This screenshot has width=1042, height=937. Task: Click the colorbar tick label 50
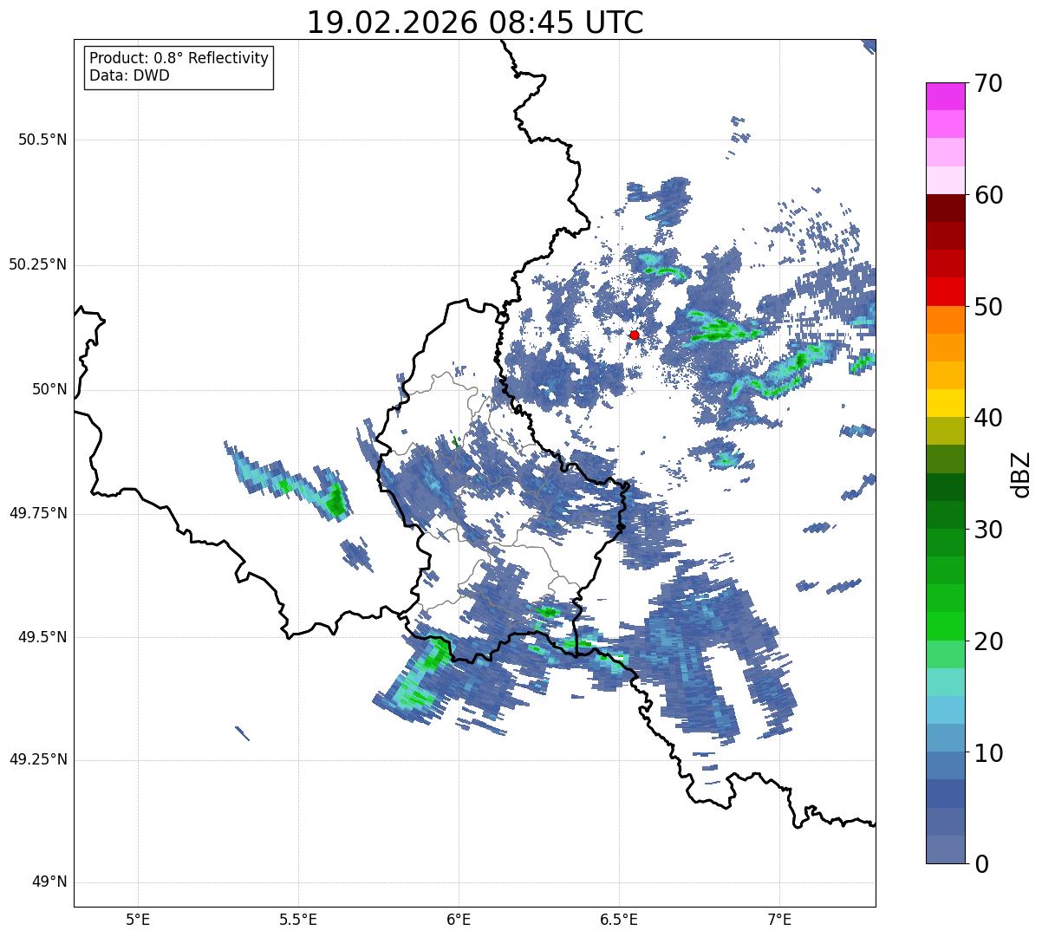pyautogui.click(x=988, y=307)
